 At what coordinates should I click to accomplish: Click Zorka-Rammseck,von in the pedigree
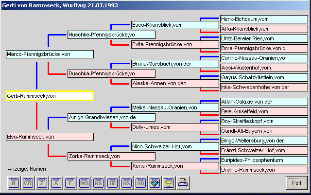click(x=111, y=157)
